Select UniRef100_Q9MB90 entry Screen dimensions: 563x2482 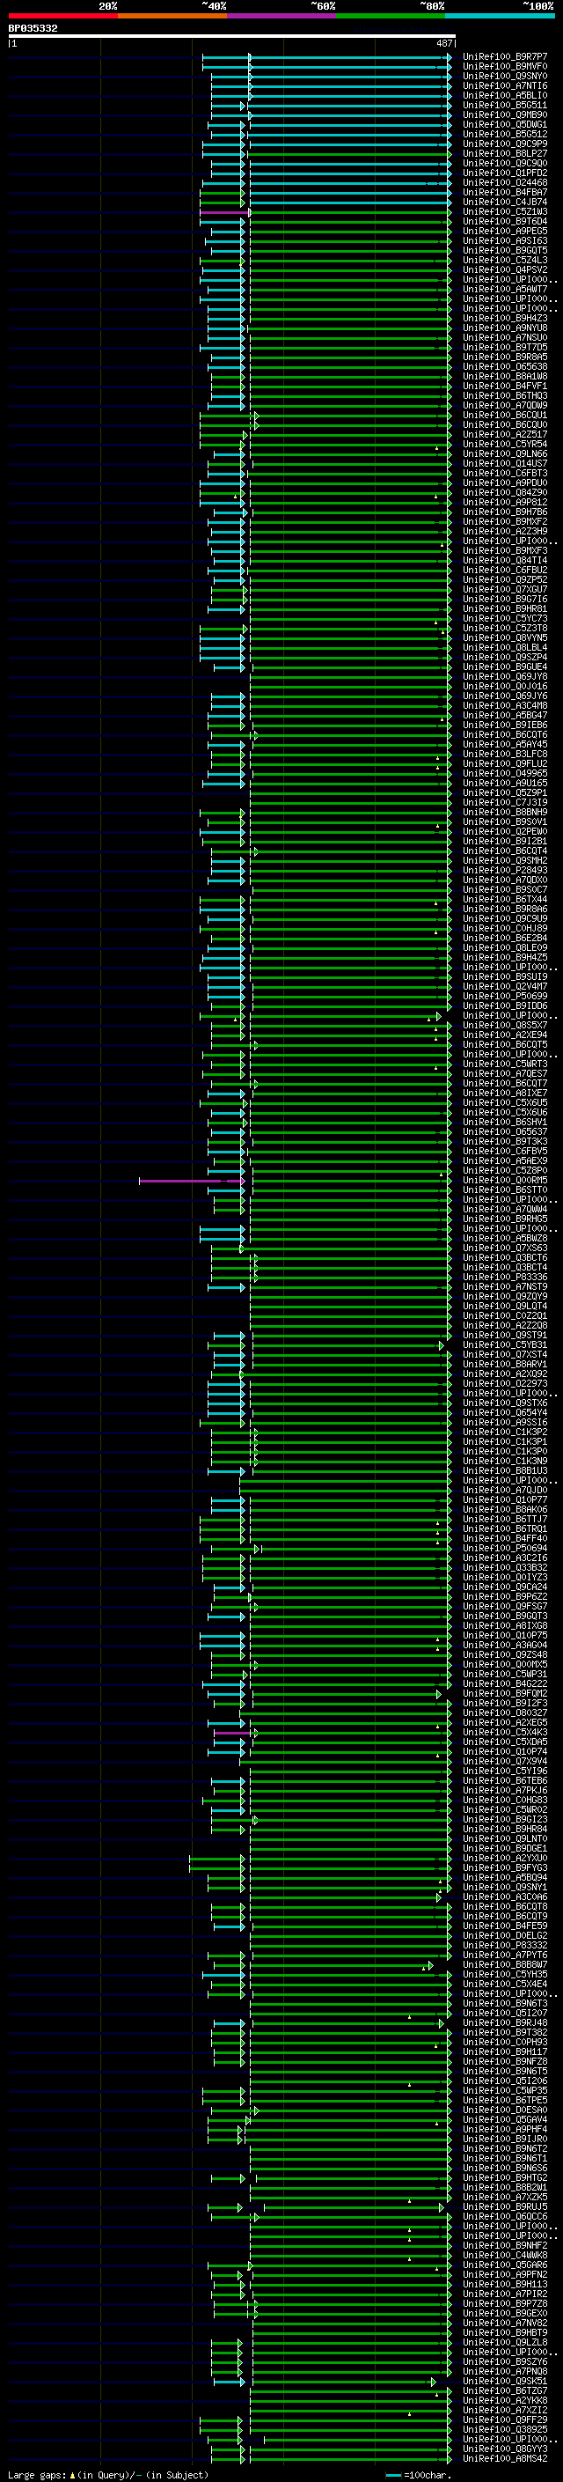(x=505, y=114)
